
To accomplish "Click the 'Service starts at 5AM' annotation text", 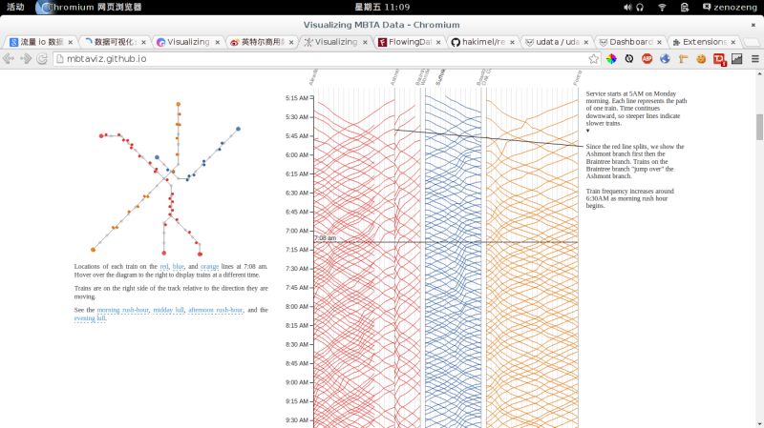I will (x=636, y=108).
